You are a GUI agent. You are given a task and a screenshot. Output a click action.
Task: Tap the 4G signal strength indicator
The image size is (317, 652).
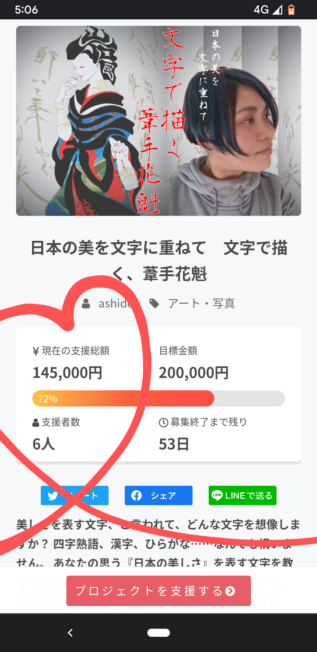(x=277, y=10)
